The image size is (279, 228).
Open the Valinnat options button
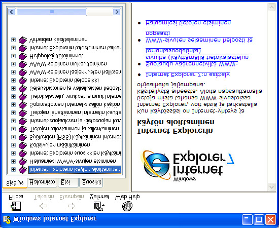pyautogui.click(x=99, y=203)
